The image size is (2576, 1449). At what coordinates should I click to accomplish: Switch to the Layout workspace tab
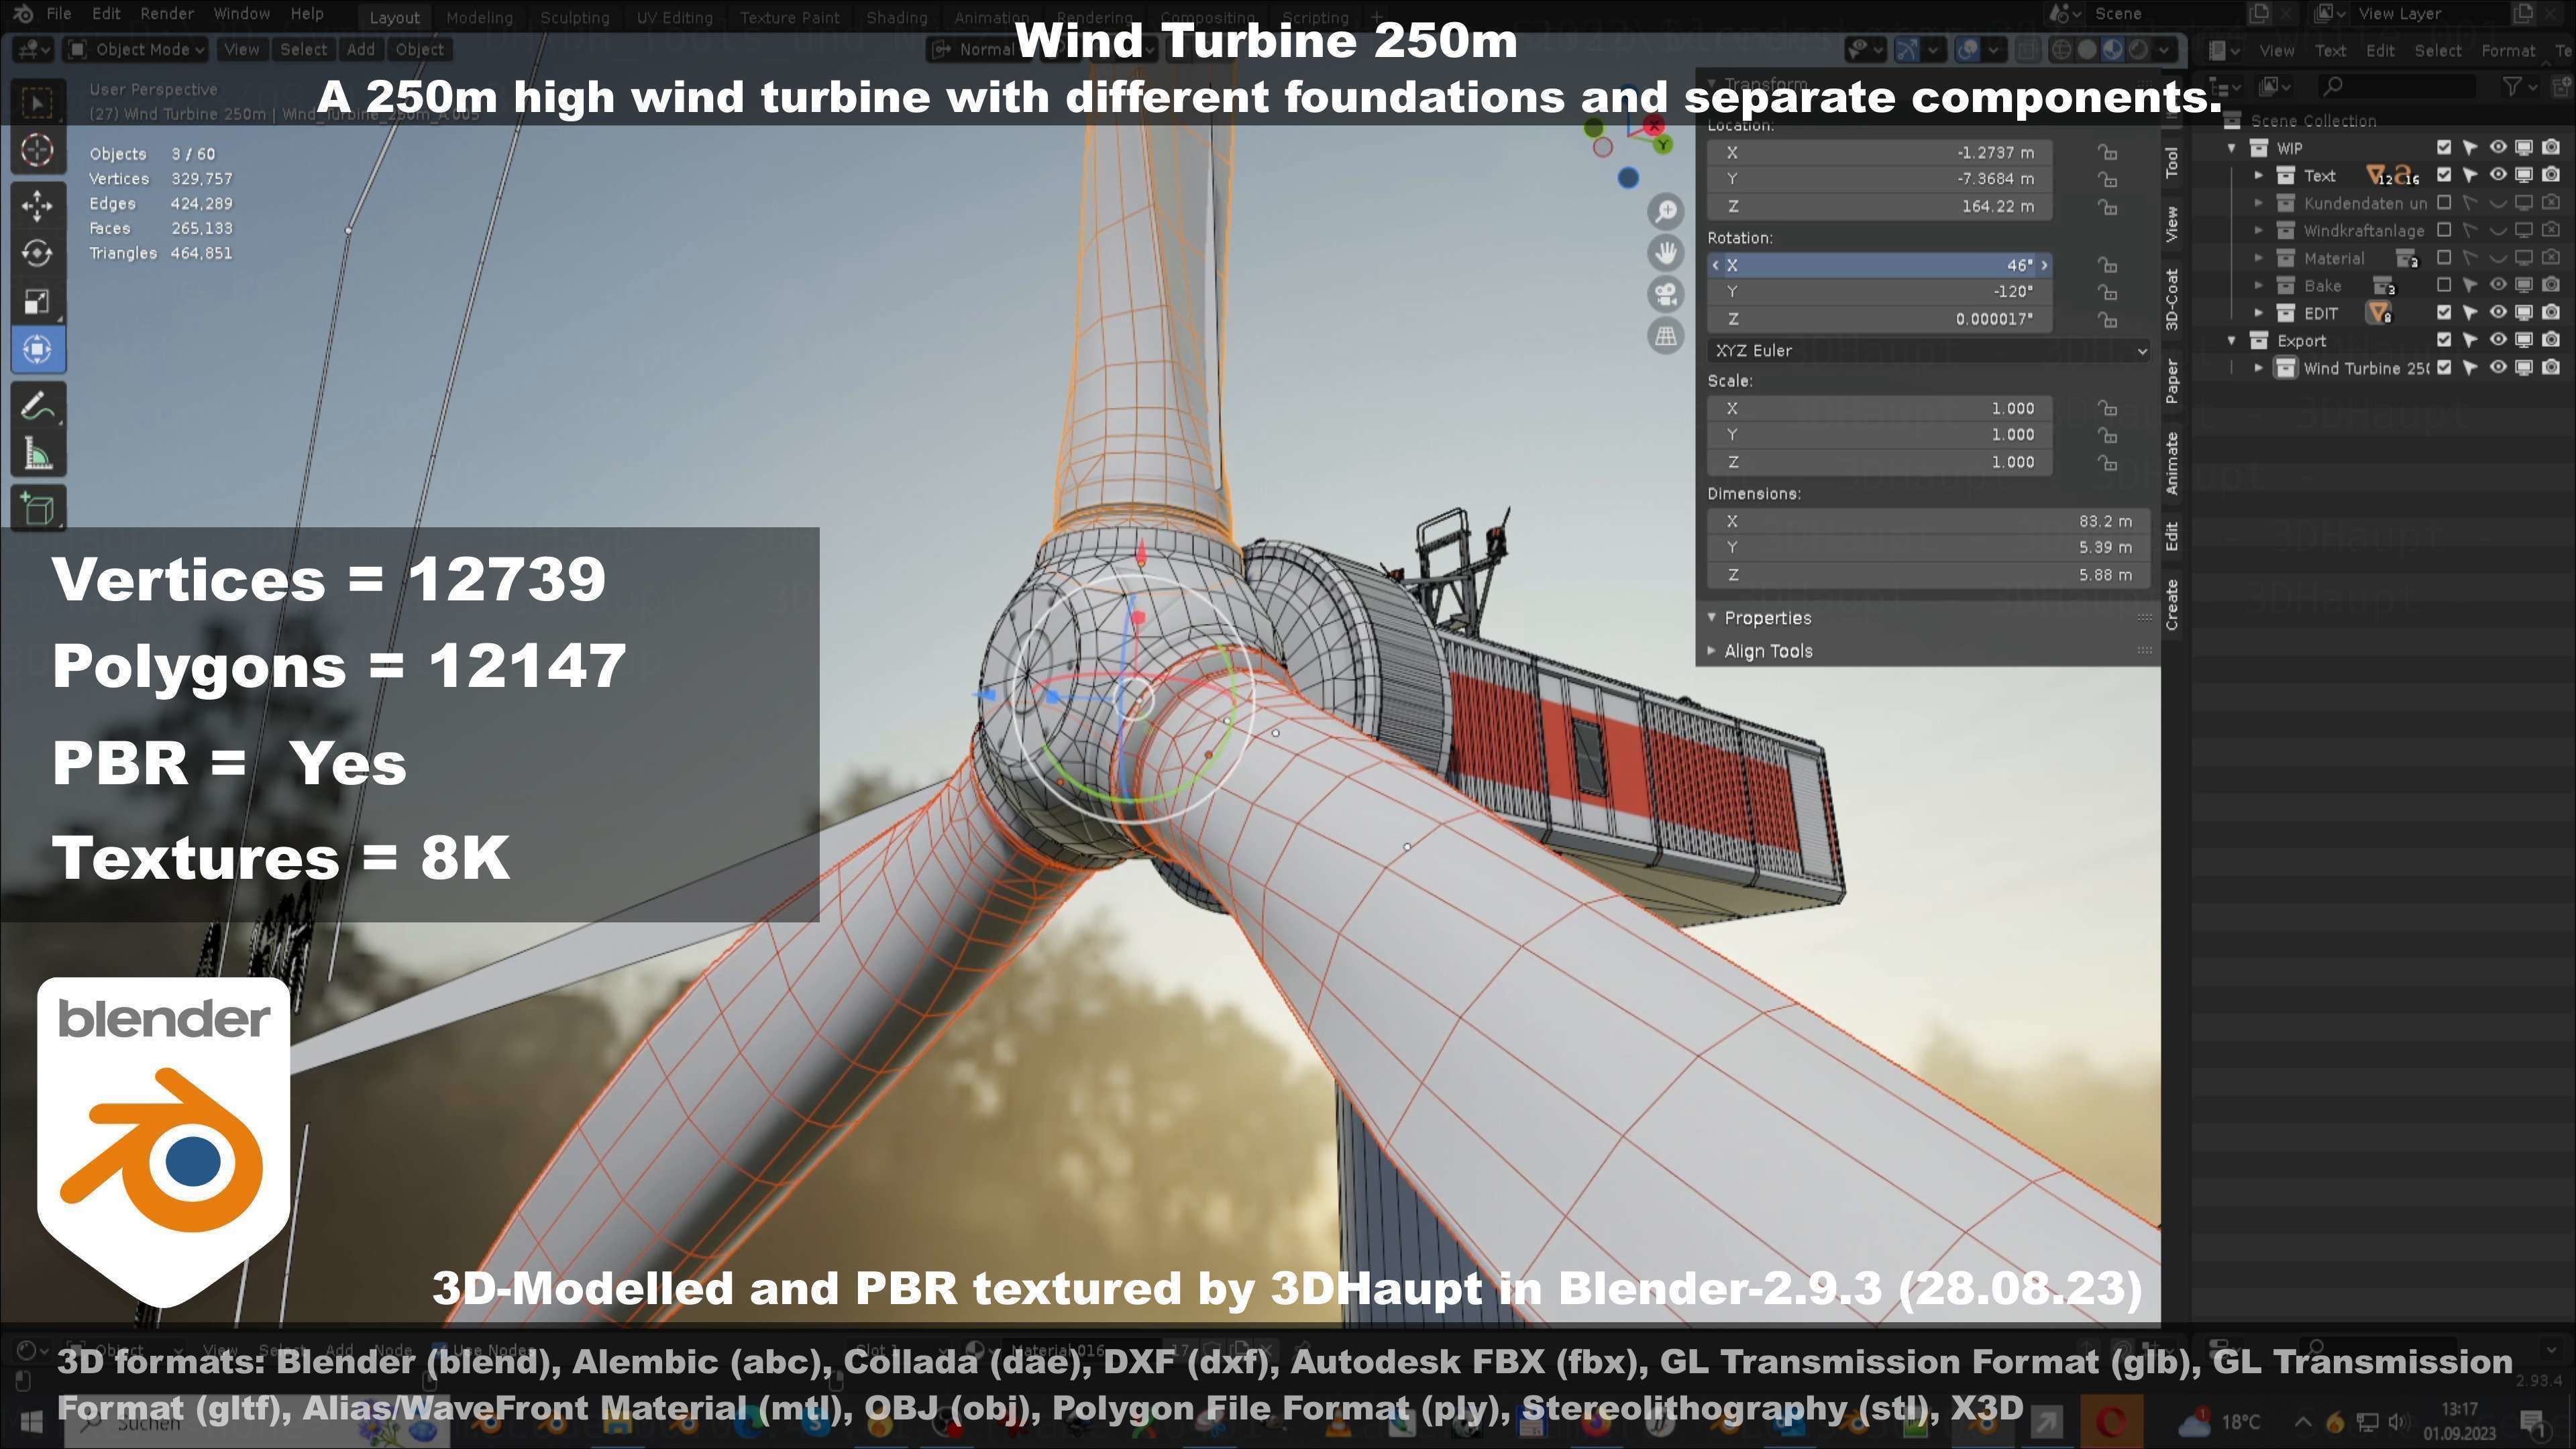point(394,17)
